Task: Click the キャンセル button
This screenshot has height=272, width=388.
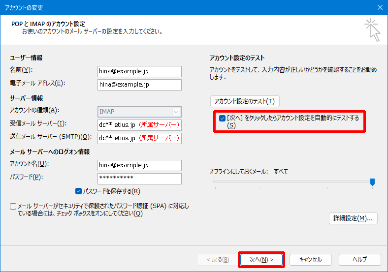Action: tap(311, 259)
